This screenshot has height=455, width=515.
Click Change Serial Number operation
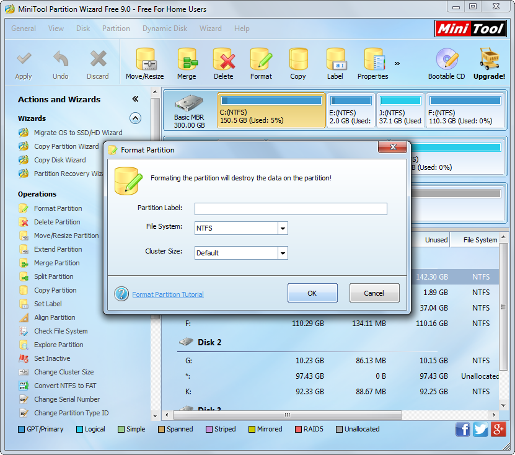pyautogui.click(x=67, y=399)
